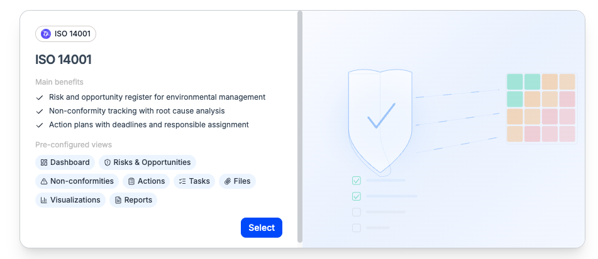
Task: Open the Tasks view chip
Action: [194, 181]
